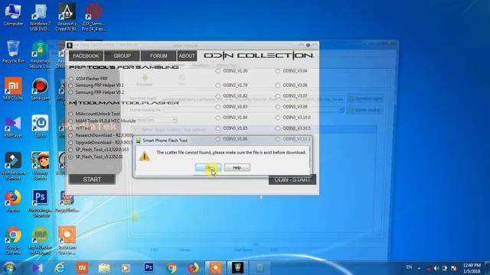Show hidden icons in system tray
The image size is (490, 275).
click(419, 268)
